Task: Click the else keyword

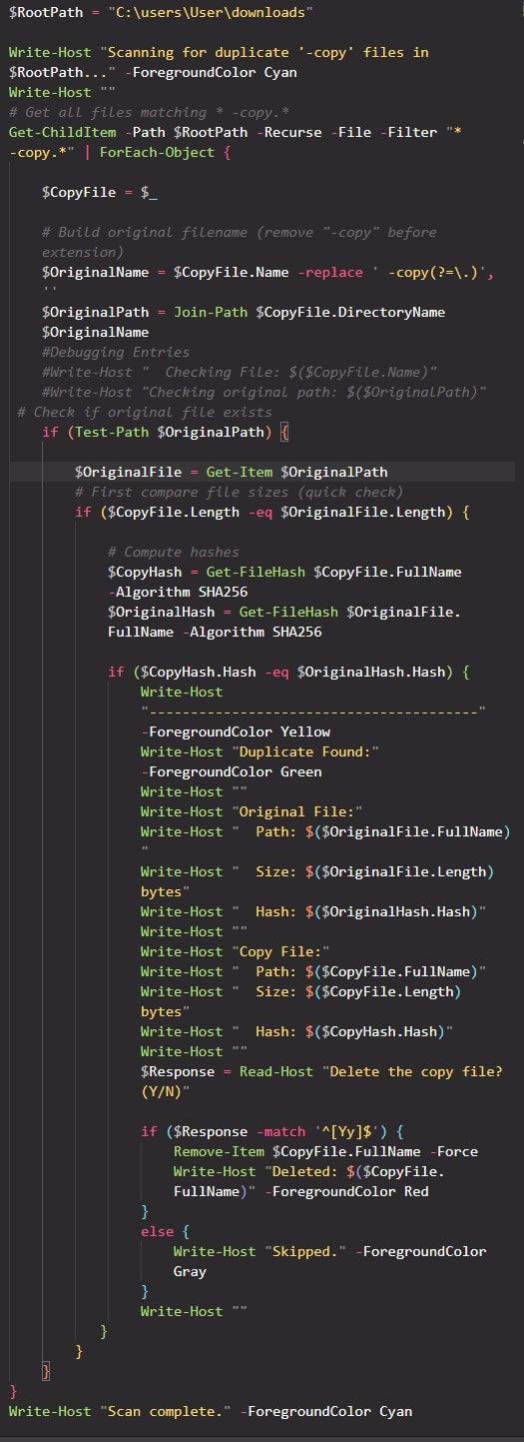Action: tap(157, 1231)
